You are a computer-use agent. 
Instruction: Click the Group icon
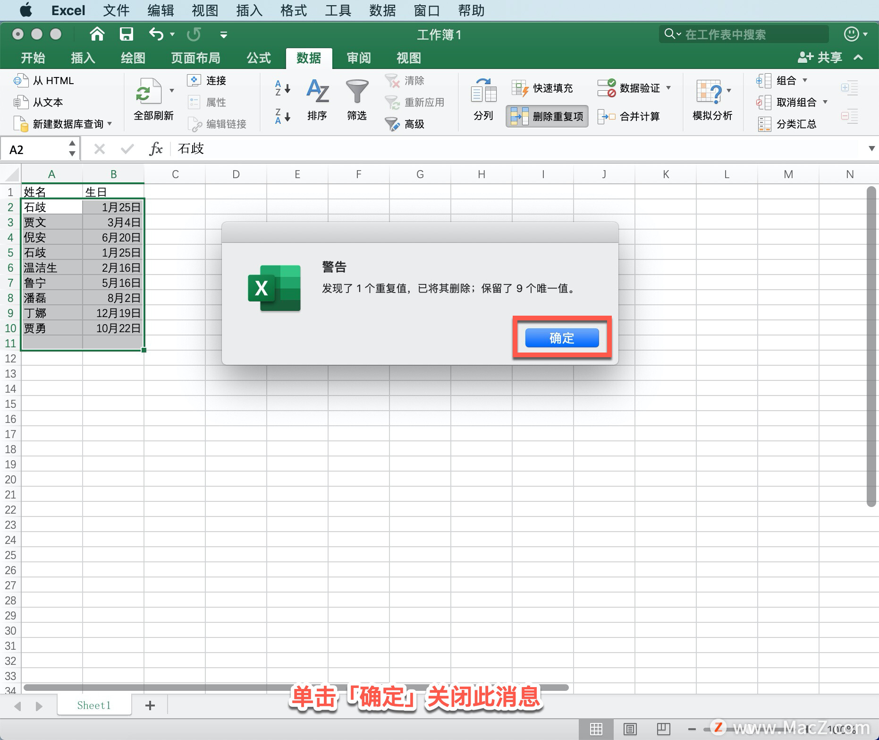point(764,81)
